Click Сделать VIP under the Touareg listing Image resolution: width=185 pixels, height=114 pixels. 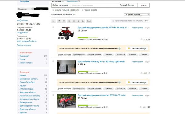(x=120, y=88)
